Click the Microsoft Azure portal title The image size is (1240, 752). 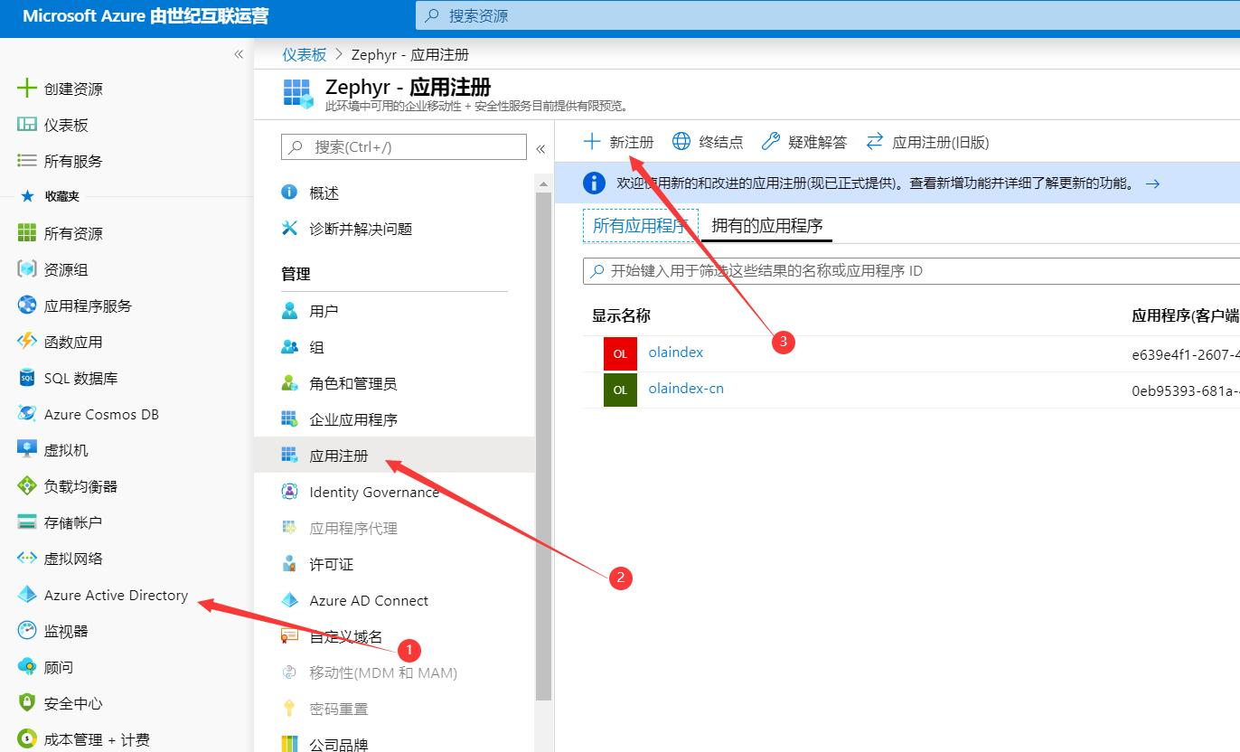146,16
